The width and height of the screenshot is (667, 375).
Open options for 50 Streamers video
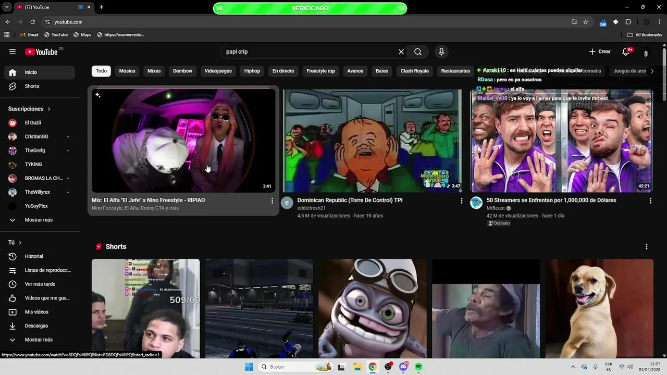click(650, 201)
